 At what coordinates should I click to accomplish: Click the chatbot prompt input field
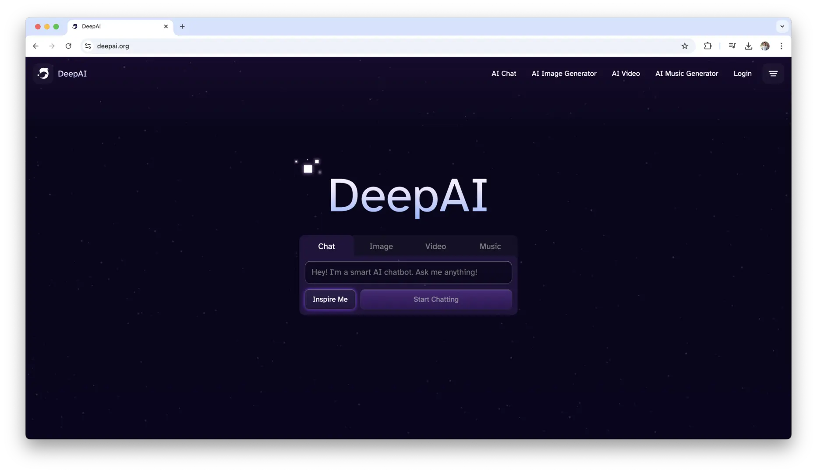click(408, 272)
